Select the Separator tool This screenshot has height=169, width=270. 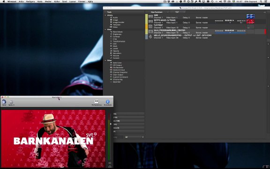117,82
